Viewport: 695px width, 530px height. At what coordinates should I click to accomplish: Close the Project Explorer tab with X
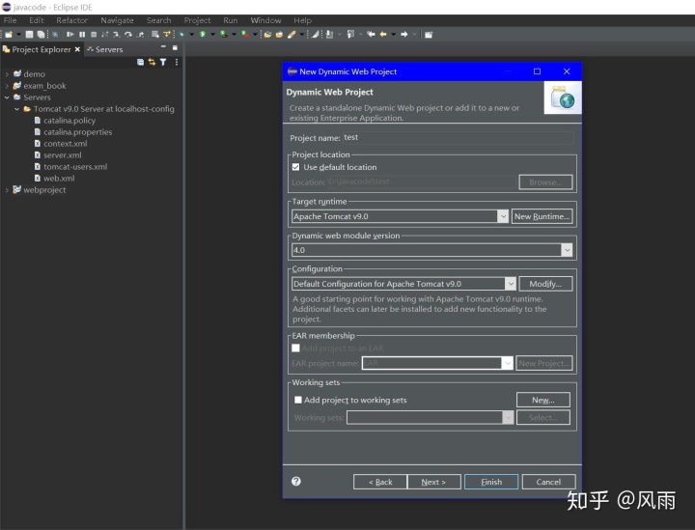coord(77,49)
